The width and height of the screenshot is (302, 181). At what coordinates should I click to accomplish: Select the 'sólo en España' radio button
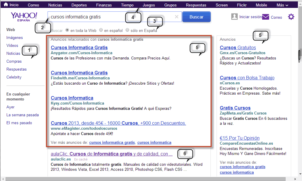pyautogui.click(x=127, y=30)
